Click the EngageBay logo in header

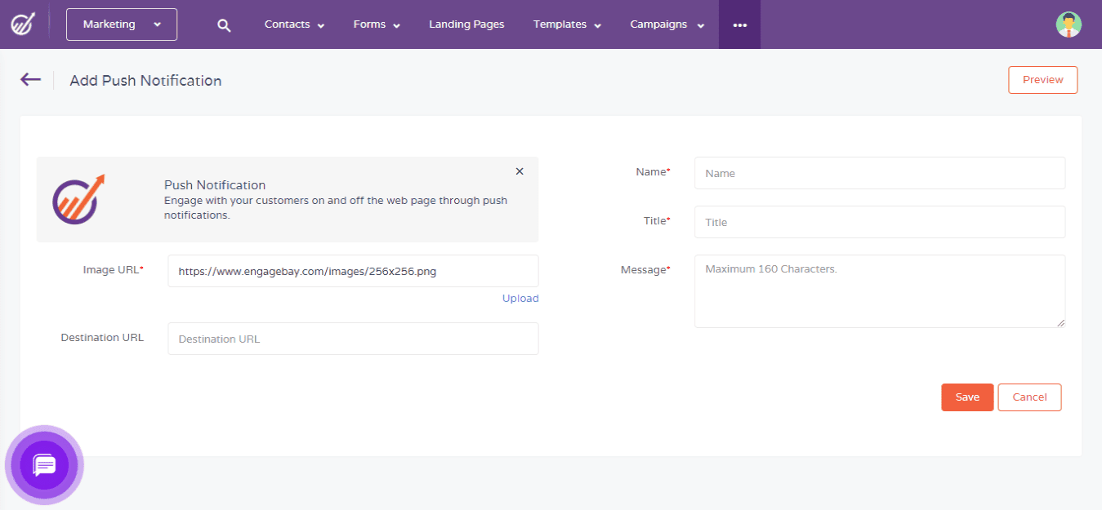click(x=22, y=24)
